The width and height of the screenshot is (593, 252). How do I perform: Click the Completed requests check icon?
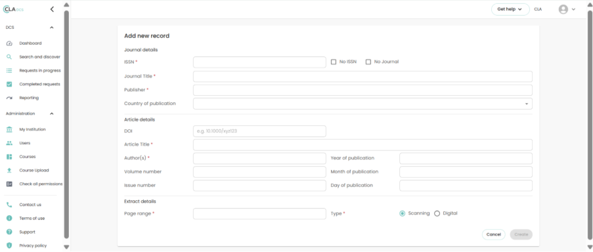[x=9, y=84]
